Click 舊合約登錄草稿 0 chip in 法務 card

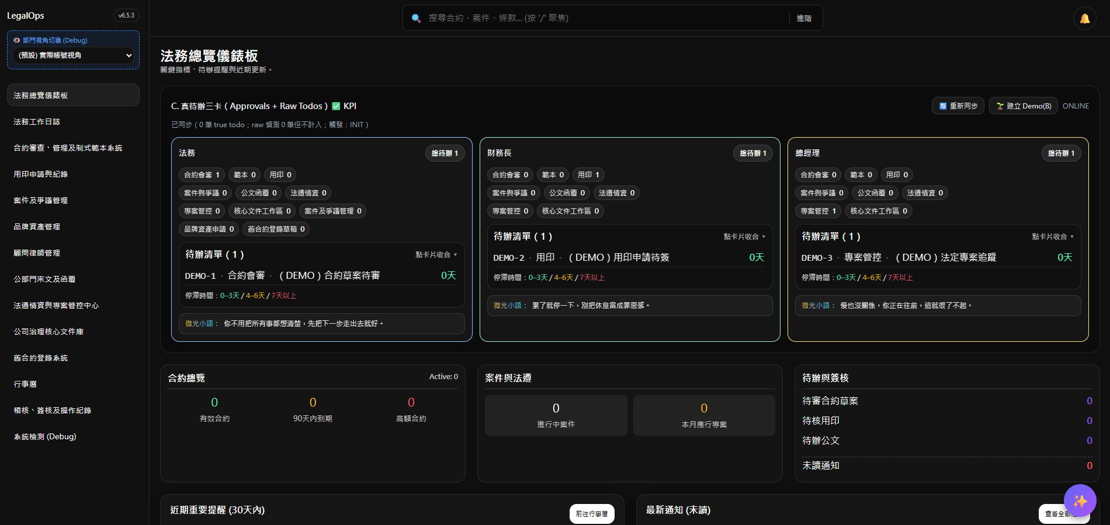pos(276,229)
